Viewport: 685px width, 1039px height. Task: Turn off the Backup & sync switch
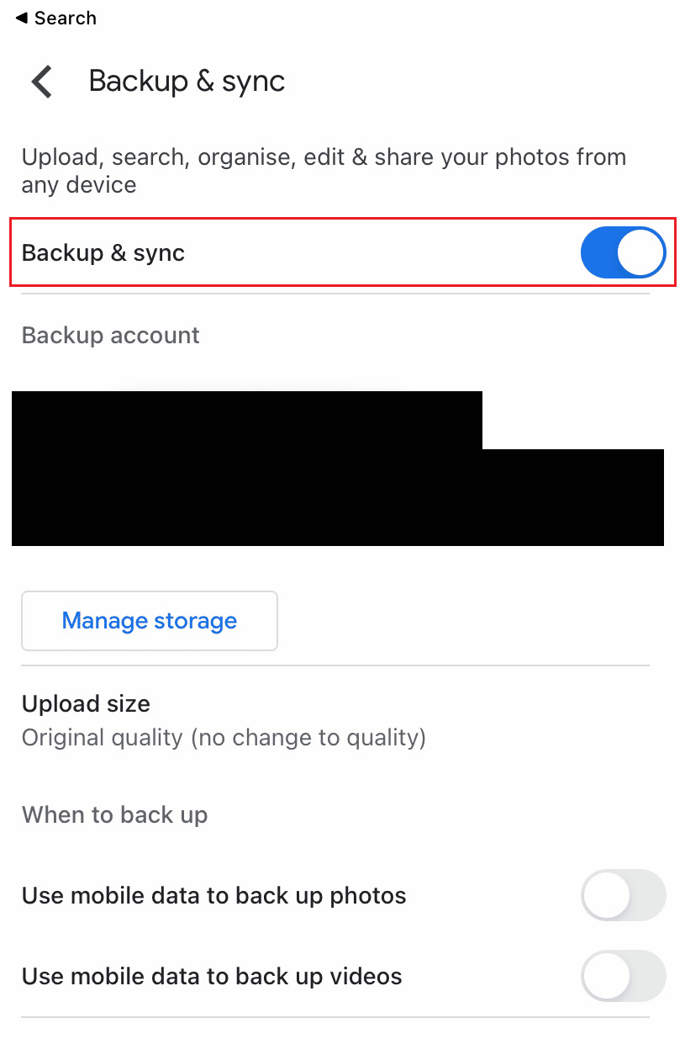pyautogui.click(x=623, y=252)
